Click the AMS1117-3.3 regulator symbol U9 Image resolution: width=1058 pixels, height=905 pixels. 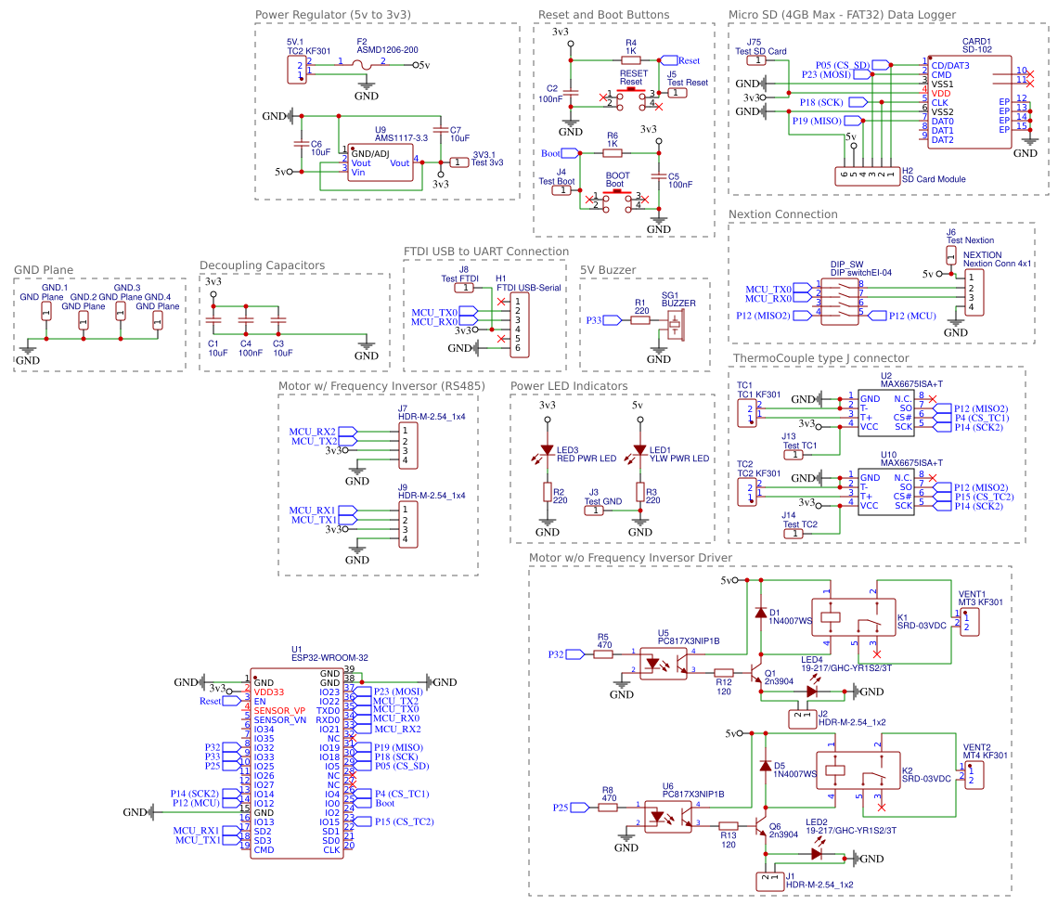point(381,162)
